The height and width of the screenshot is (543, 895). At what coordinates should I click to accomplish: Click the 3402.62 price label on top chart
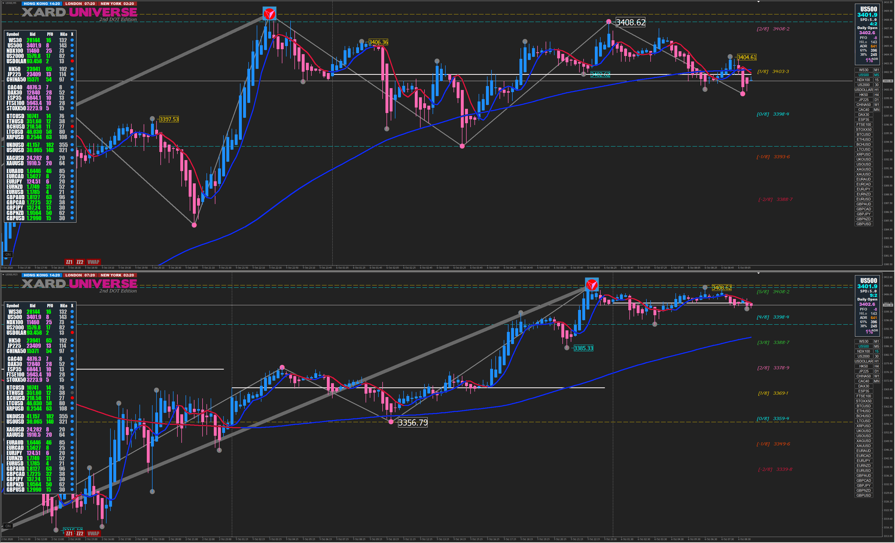pos(600,74)
